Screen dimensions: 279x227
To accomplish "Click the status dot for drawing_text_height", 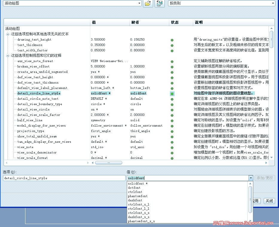I will 172,40.
